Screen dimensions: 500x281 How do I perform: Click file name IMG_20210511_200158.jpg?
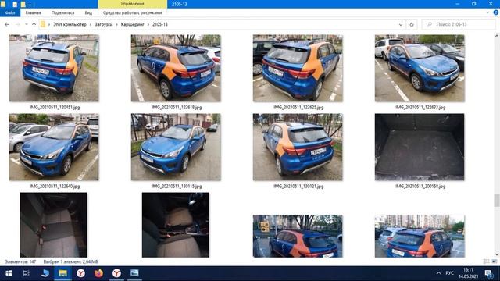420,186
